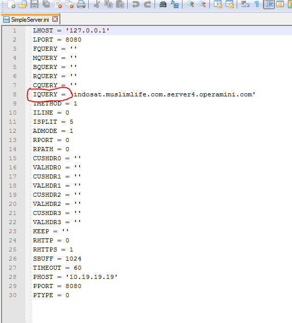Click the RHTTP = 0 line

51,240
